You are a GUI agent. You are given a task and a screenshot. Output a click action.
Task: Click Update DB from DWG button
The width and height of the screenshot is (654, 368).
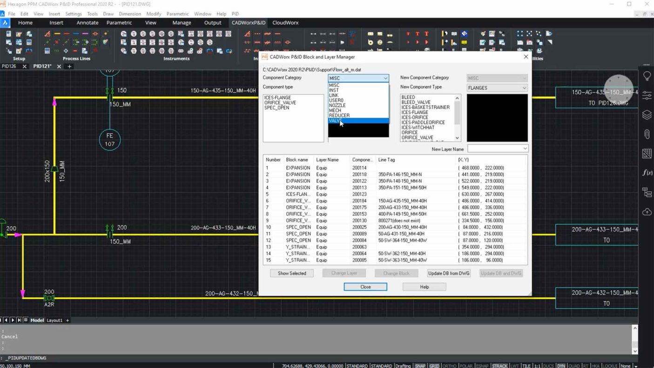[x=449, y=273]
